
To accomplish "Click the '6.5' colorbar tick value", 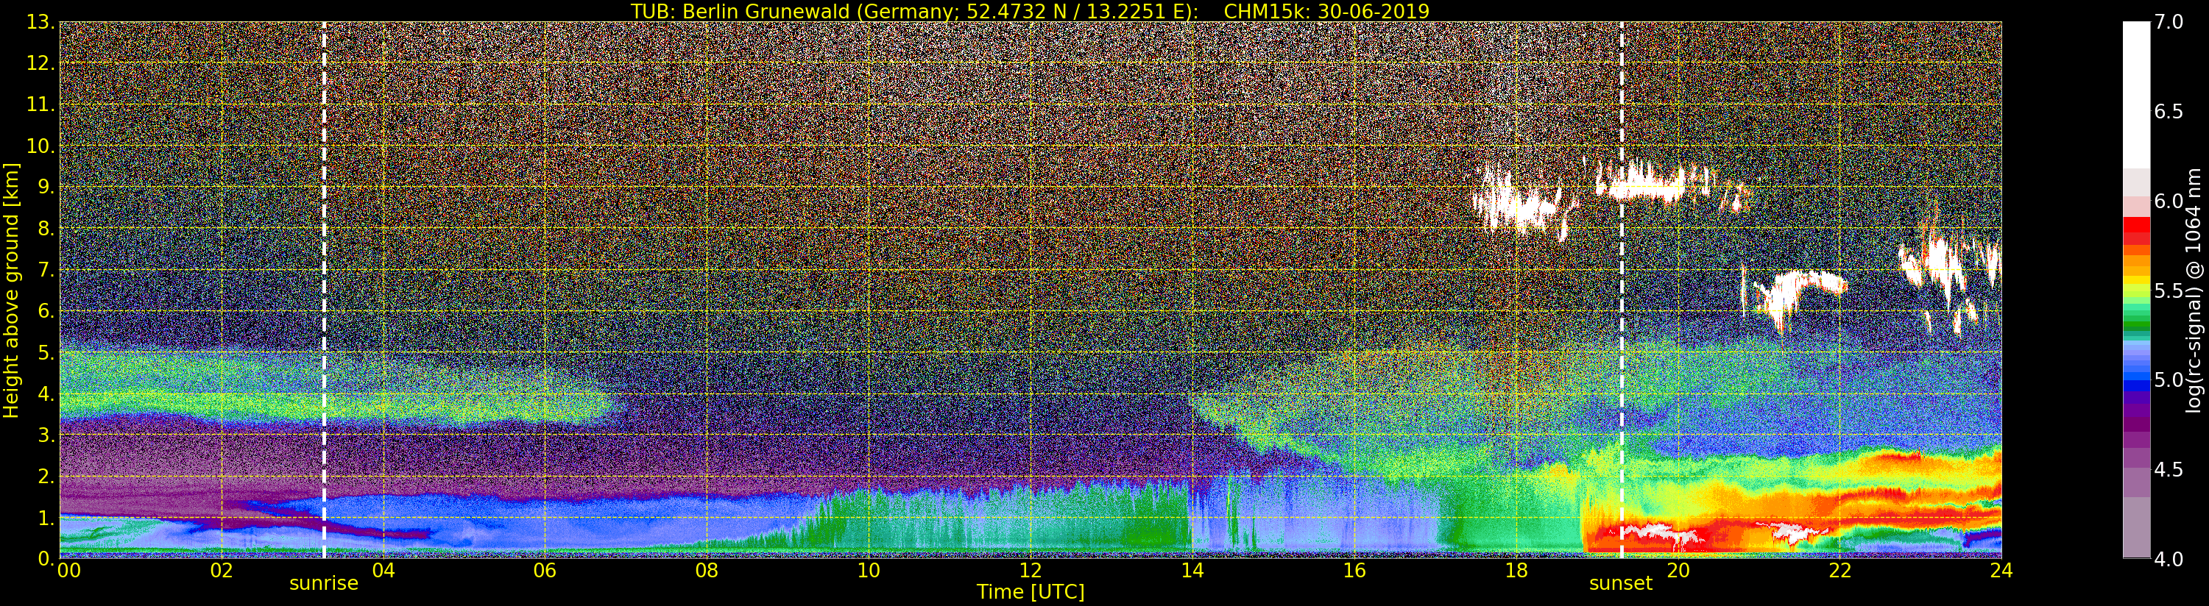I will click(2169, 112).
